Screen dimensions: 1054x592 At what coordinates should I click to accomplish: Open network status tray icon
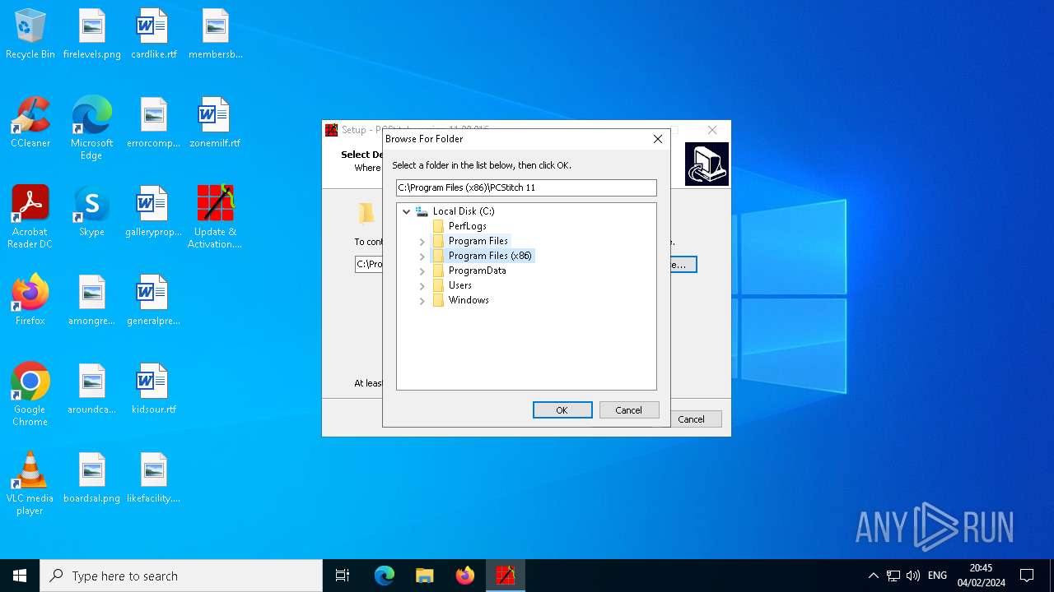coord(893,576)
